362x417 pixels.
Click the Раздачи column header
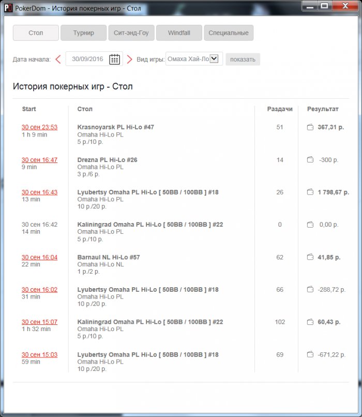280,109
